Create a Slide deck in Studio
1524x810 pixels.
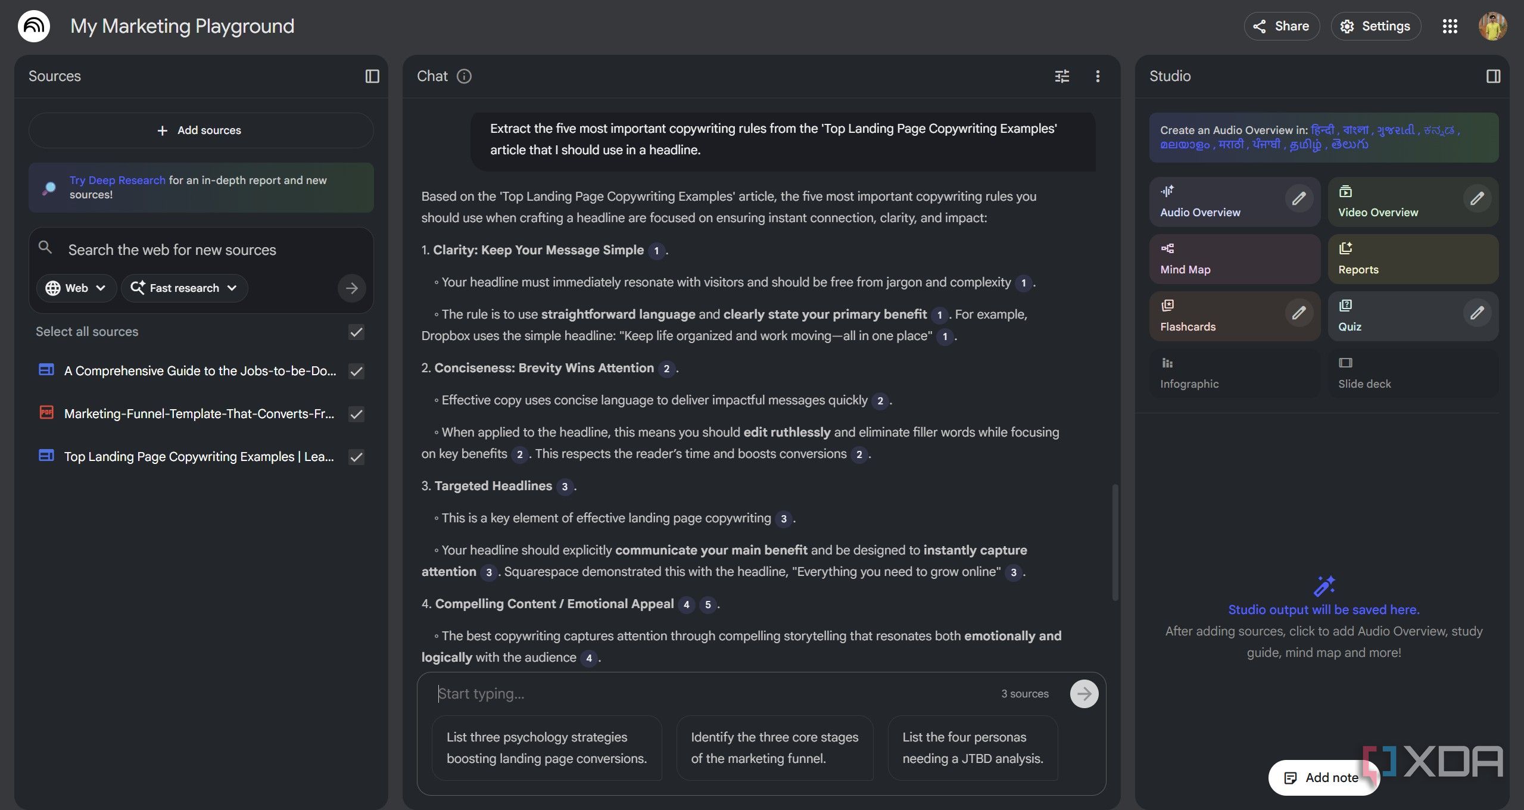pyautogui.click(x=1413, y=373)
